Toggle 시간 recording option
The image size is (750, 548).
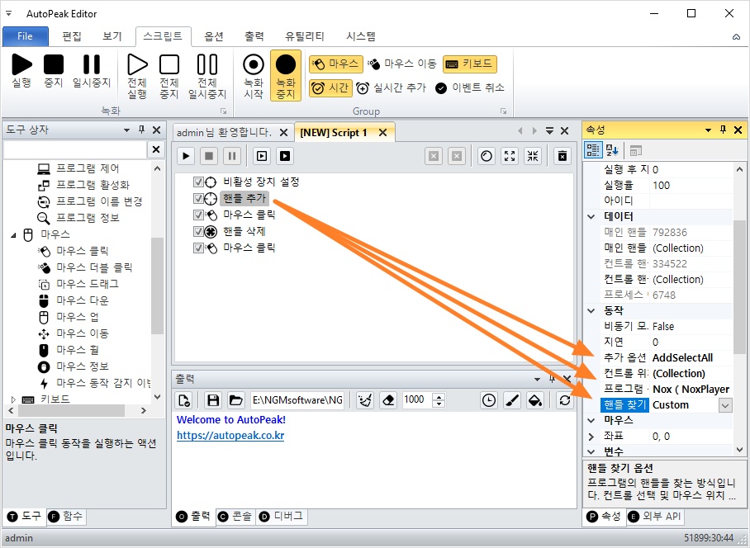pyautogui.click(x=330, y=88)
